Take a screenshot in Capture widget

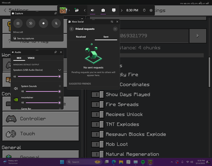18,23
